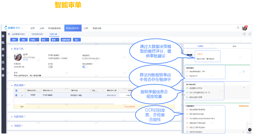Screen dimensions: 260x134
Task: Click the info icon next to 智能发票报销
Action: coord(93,64)
